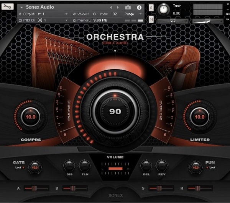The height and width of the screenshot is (203, 230).
Task: Click the L-R pan bar under Volume
Action: click(115, 169)
